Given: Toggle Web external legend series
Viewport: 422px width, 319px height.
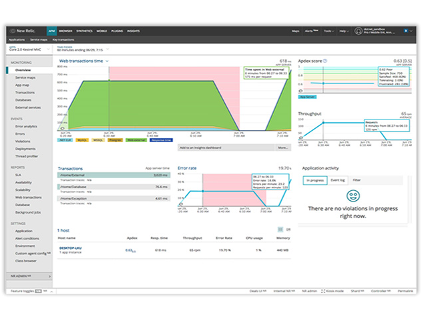Looking at the screenshot, I should 136,140.
